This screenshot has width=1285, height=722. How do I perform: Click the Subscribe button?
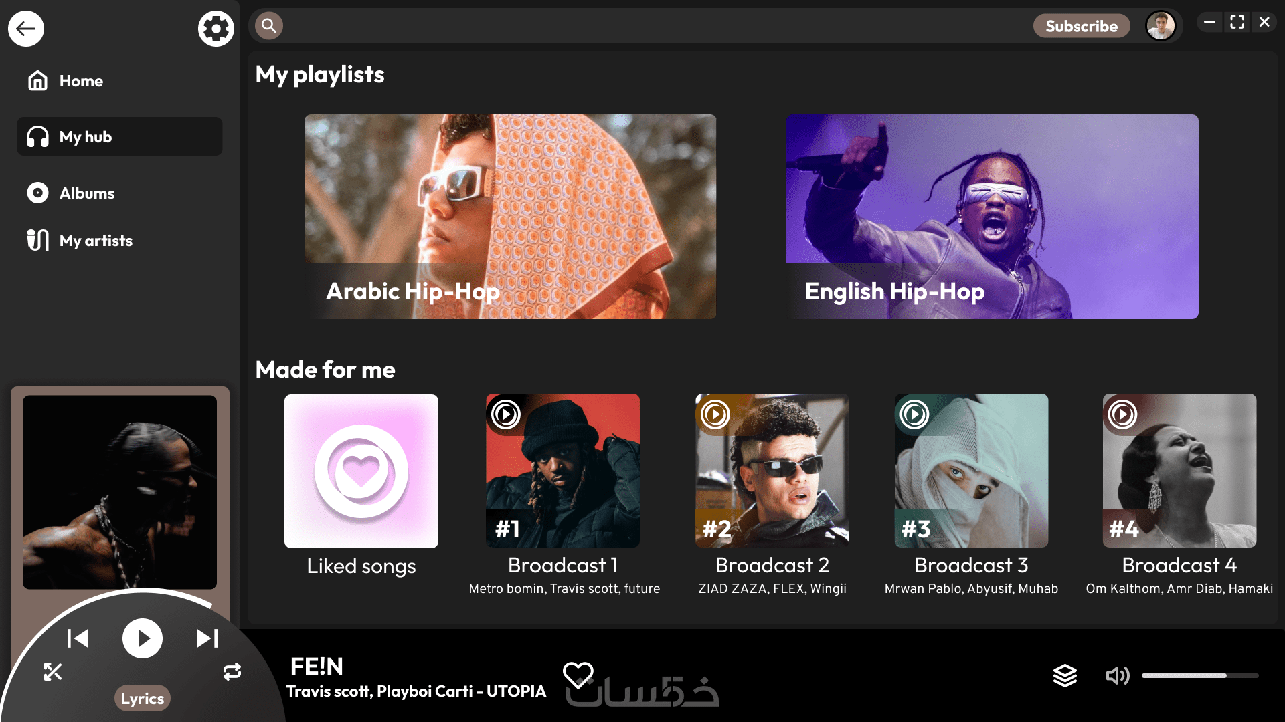1081,26
